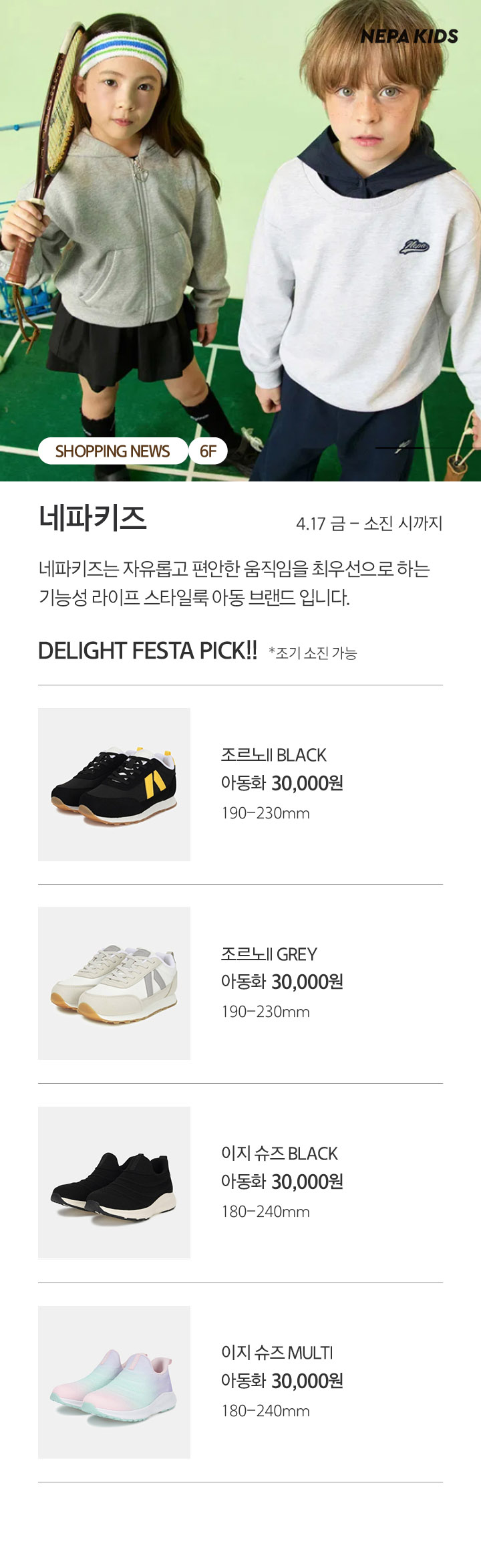Image resolution: width=481 pixels, height=1558 pixels.
Task: Click the NEPA KIDS logo
Action: pyautogui.click(x=409, y=36)
